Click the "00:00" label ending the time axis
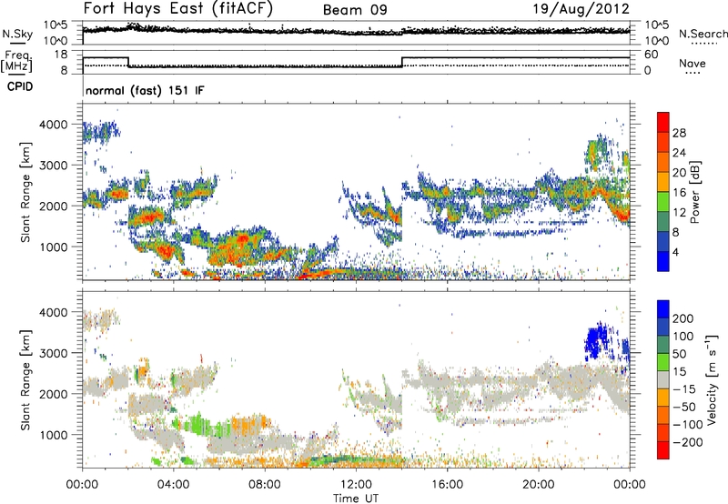 (630, 485)
